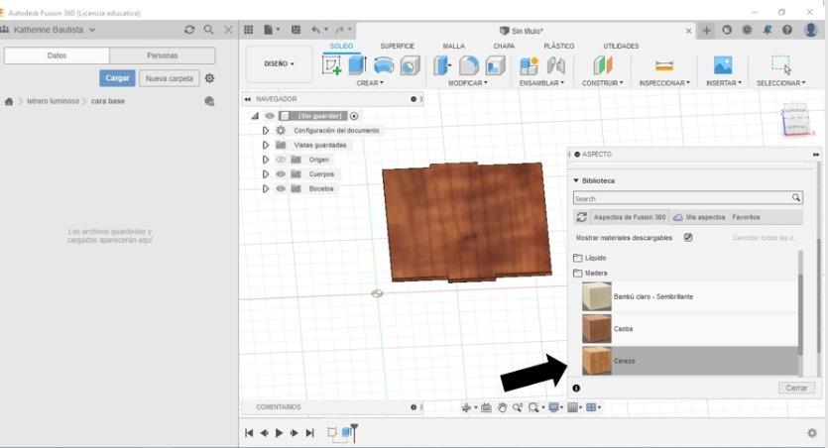Open the CREAR dropdown menu

click(370, 83)
